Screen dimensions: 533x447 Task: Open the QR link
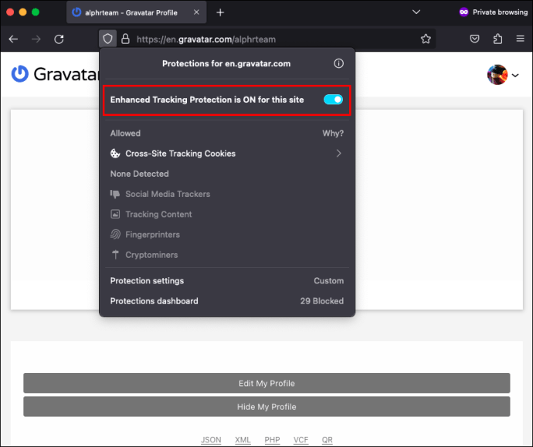point(327,440)
